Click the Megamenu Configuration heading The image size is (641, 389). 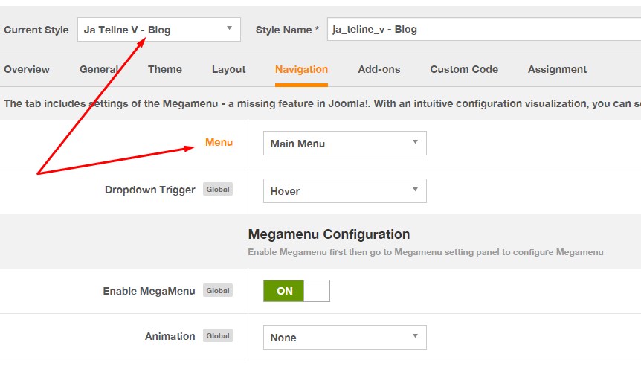click(x=329, y=234)
